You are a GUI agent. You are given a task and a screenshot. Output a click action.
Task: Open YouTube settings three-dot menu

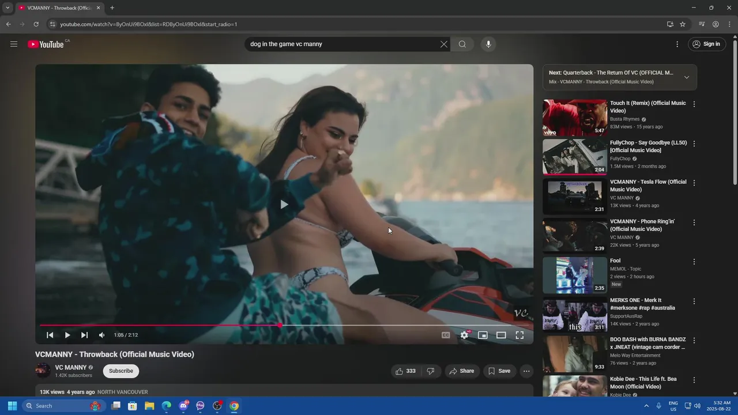[x=677, y=44]
